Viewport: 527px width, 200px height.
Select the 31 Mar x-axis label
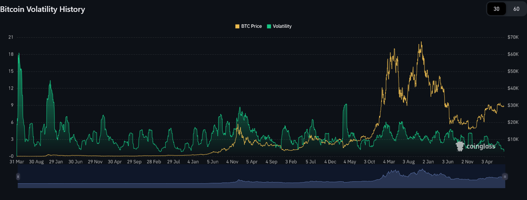click(17, 162)
